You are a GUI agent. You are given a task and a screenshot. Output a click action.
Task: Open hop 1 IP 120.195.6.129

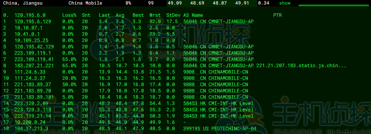click(33, 21)
